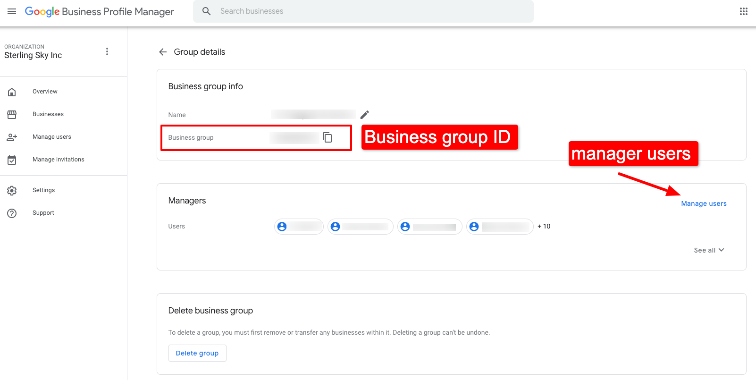Click the Sterling Sky Inc organization name

click(x=33, y=55)
